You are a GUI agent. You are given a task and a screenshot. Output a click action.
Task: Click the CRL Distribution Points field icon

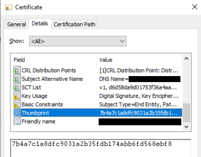(17, 70)
